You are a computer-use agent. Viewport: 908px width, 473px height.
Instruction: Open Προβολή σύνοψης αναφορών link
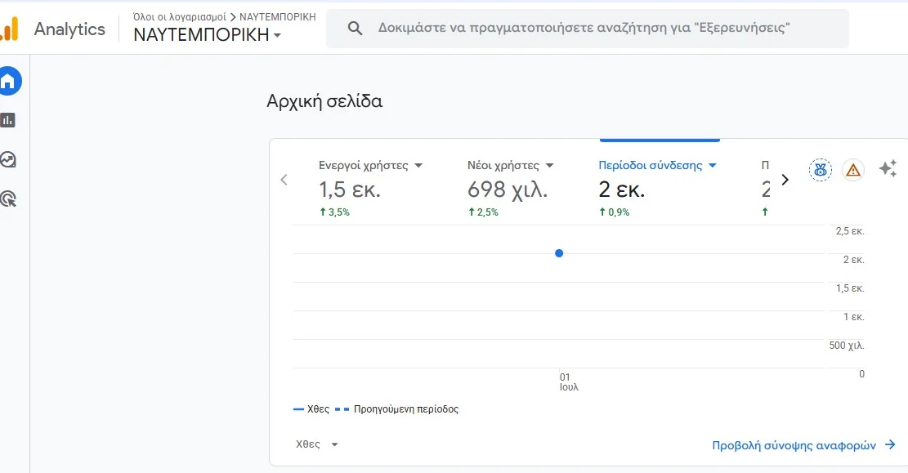pyautogui.click(x=794, y=445)
